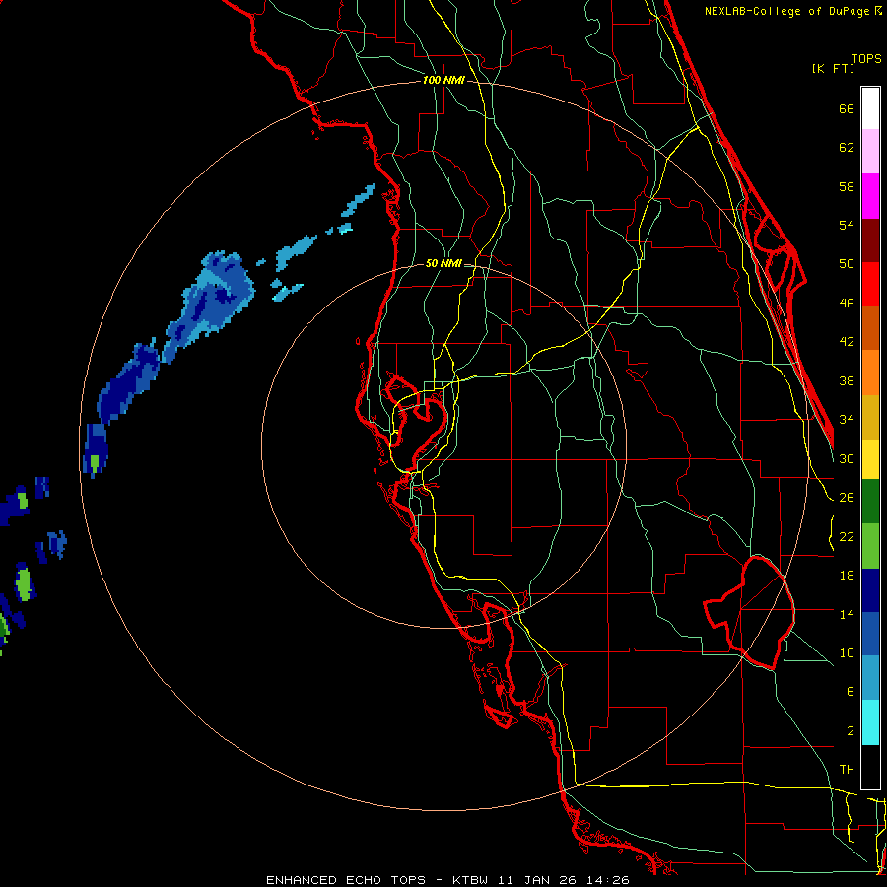Image resolution: width=887 pixels, height=887 pixels.
Task: Click the 62 legend value
Action: 847,148
